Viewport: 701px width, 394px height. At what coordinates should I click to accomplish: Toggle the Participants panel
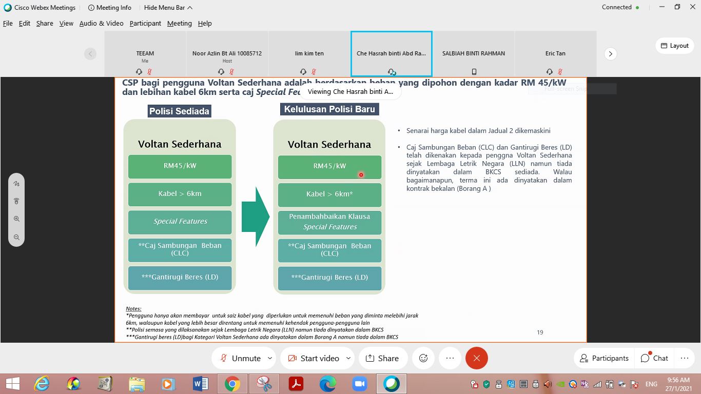pos(603,358)
